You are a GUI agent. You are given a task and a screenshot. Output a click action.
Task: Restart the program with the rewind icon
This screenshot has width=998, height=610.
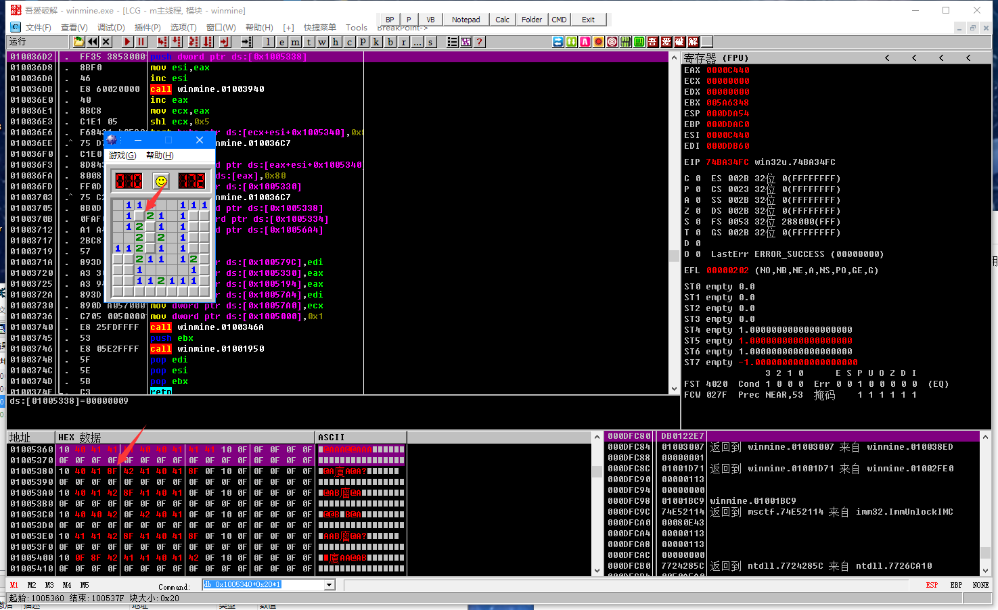tap(93, 41)
